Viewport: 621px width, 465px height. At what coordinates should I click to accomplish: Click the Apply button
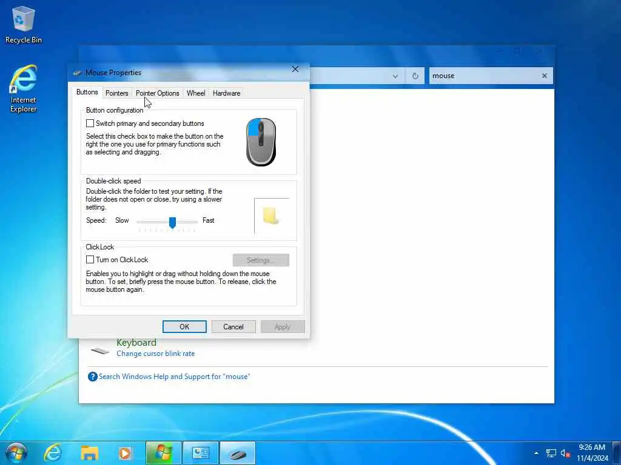(x=283, y=326)
